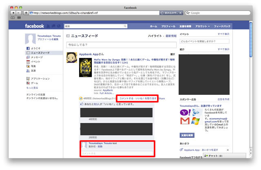Click the NetworkedBlogs icon beside the timestamp
This screenshot has width=261, height=170.
click(81, 98)
